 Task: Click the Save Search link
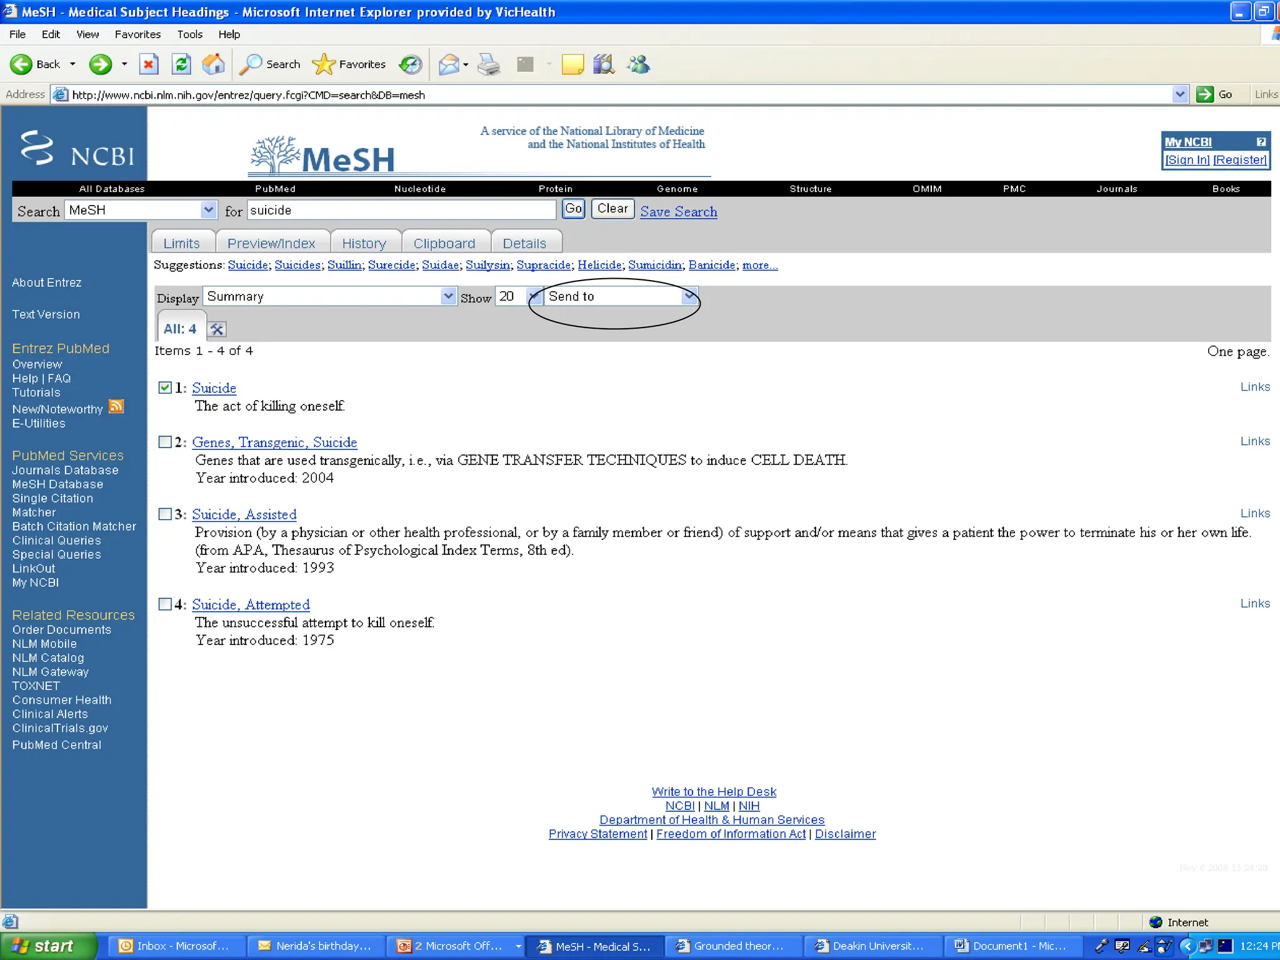point(678,212)
